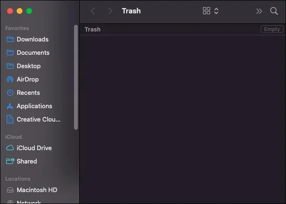
Task: Go forward with the right arrow
Action: click(110, 11)
